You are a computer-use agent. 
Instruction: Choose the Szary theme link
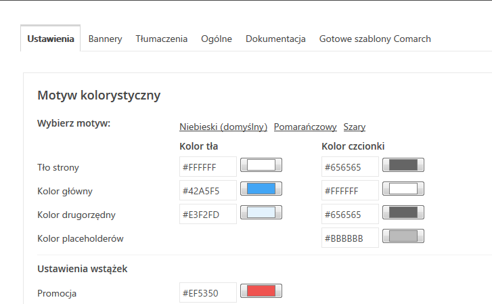tap(355, 127)
